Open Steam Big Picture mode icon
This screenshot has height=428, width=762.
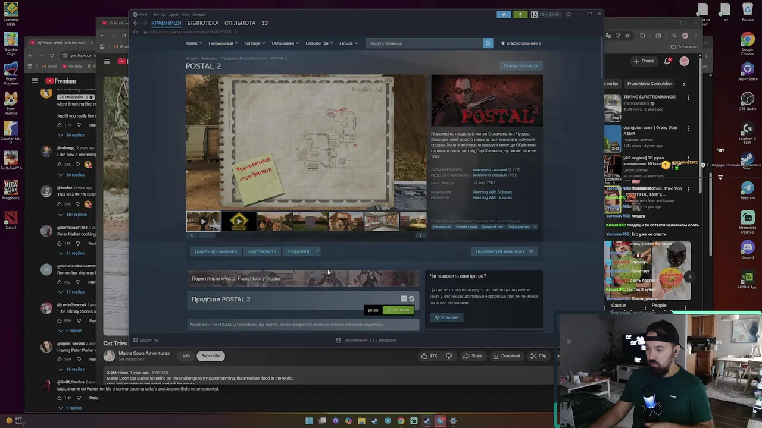click(x=568, y=14)
